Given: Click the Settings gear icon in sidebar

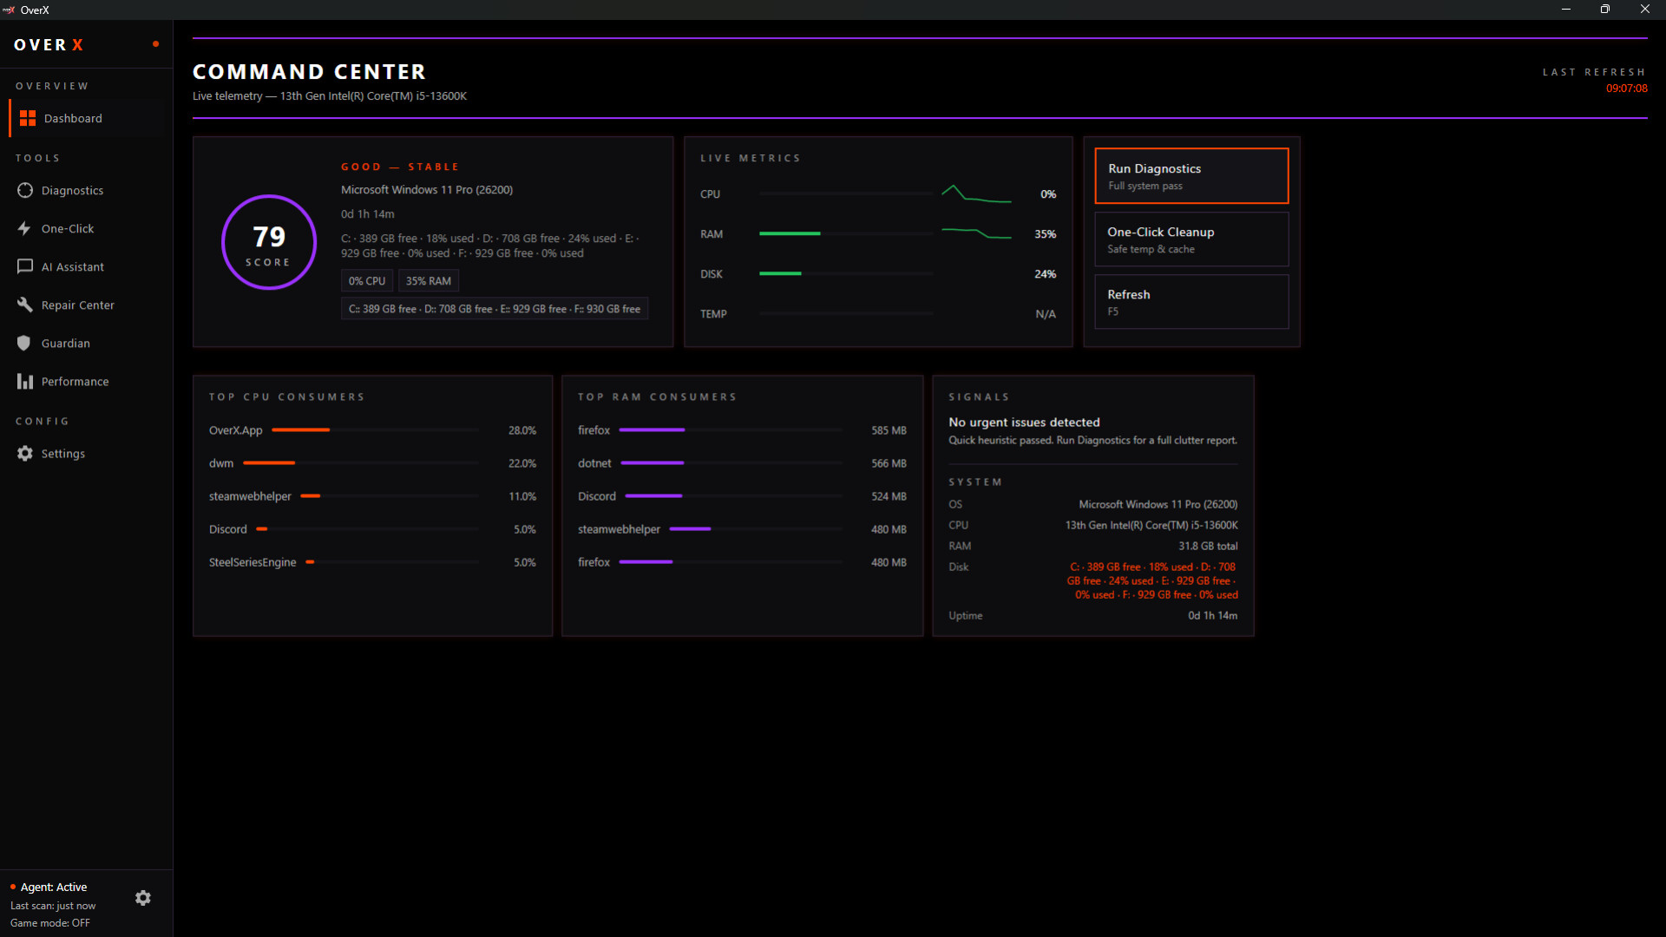Looking at the screenshot, I should point(25,453).
